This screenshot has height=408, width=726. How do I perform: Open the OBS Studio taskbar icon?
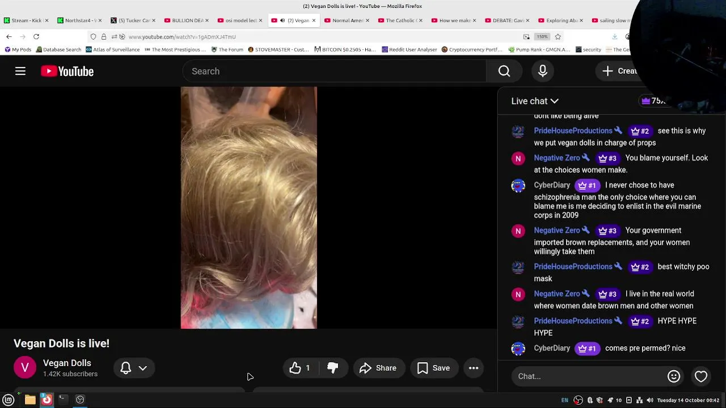80,399
